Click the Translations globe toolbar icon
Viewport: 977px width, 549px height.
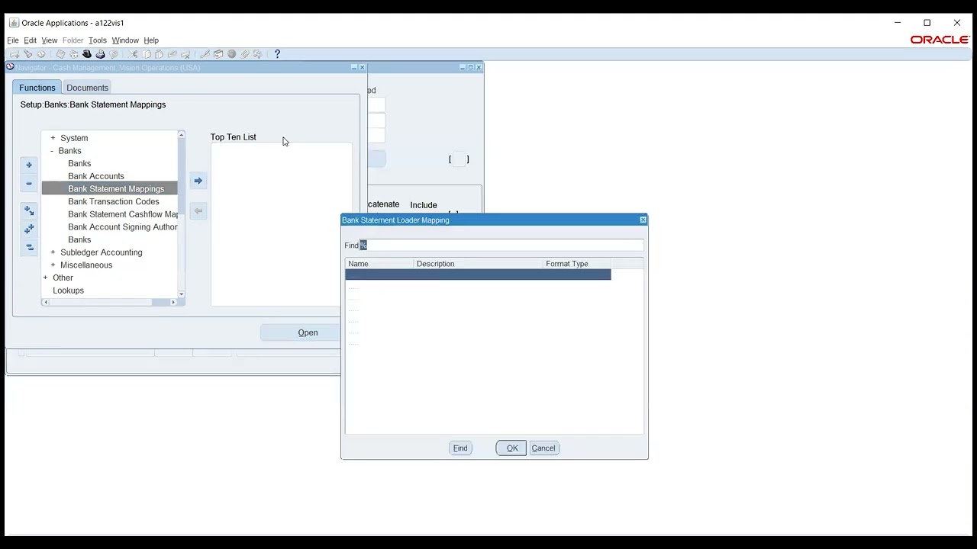(x=231, y=54)
